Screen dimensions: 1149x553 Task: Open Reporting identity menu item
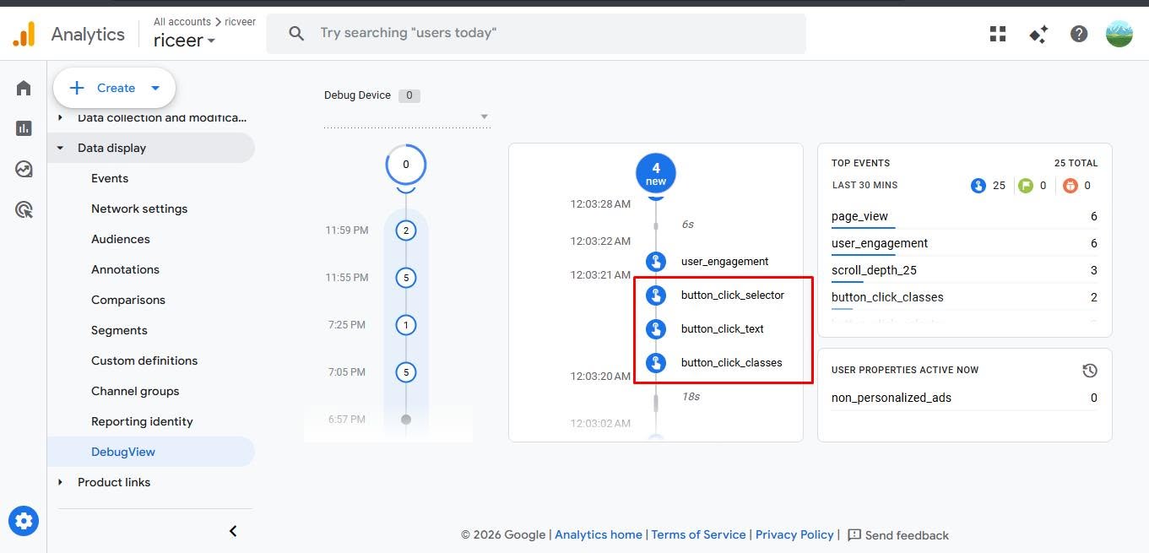pyautogui.click(x=142, y=421)
